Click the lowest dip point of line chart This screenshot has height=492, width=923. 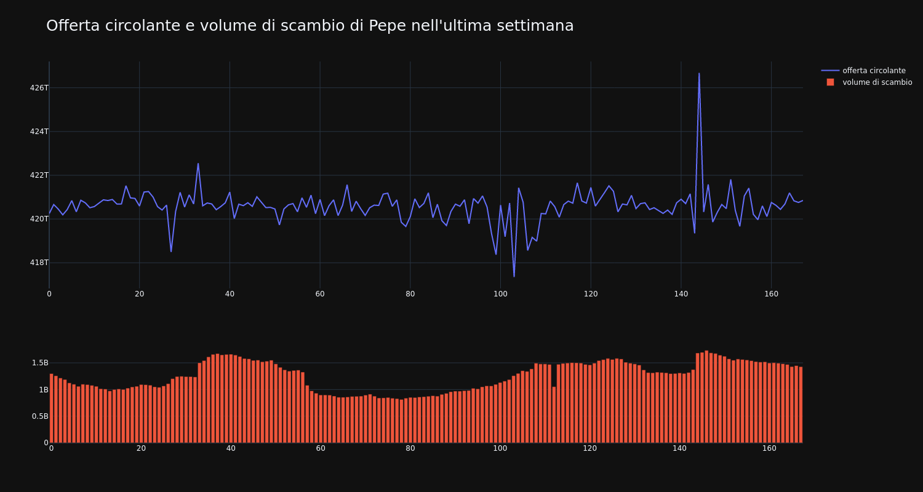[x=514, y=276]
